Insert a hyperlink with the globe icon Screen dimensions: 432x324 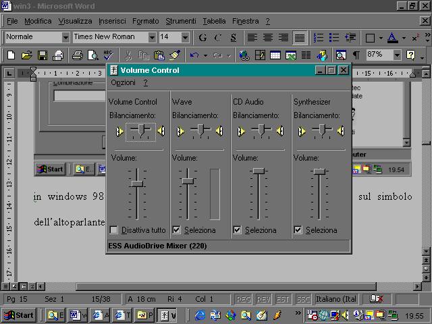click(244, 55)
